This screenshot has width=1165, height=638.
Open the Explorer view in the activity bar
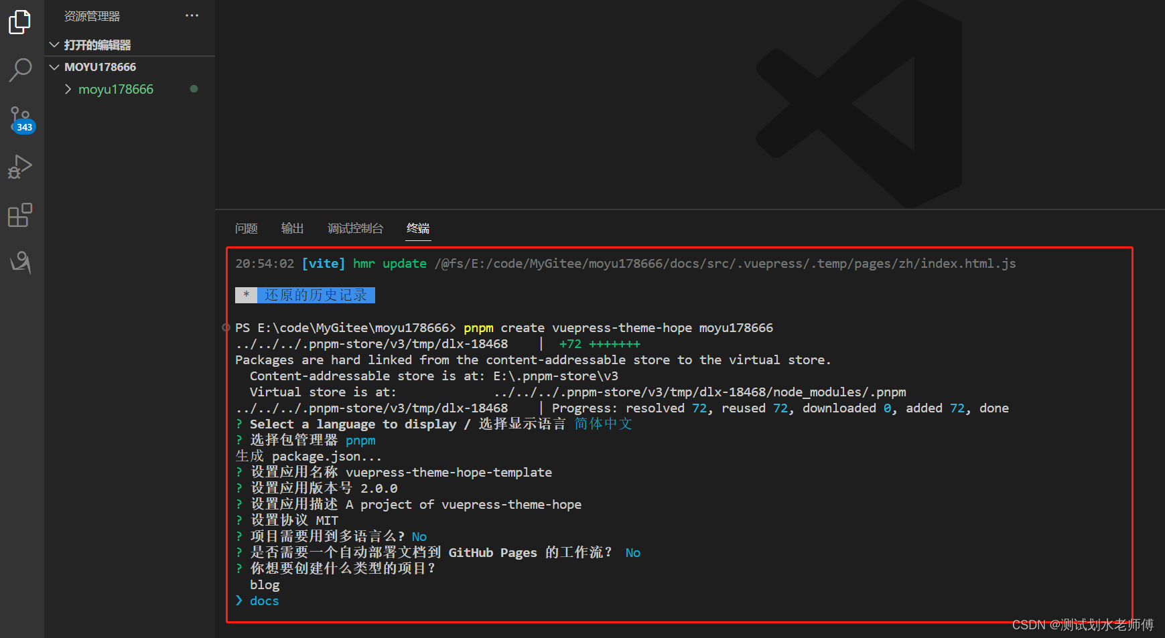point(20,22)
